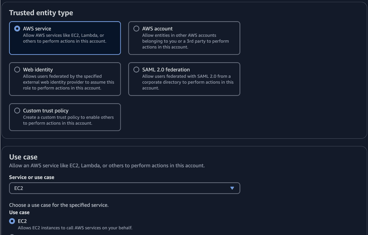
Task: Click the partially visible radio below EC2
Action: click(12, 234)
